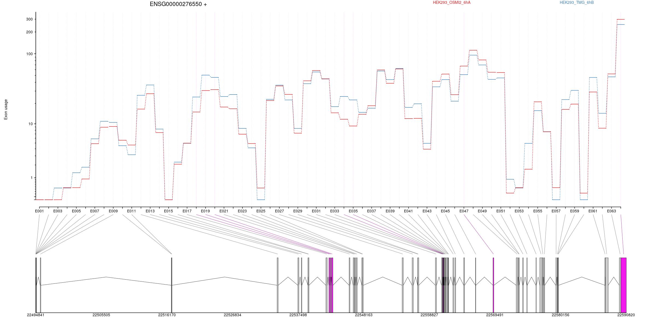
Task: Select exon label E043
Action: coord(427,211)
